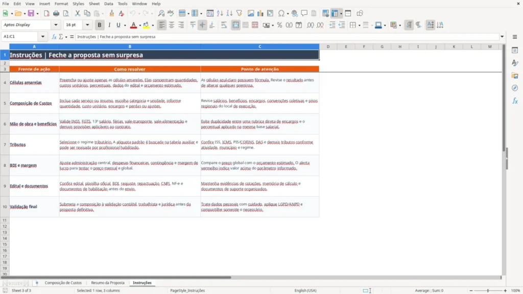Viewport: 523px width, 294px height.
Task: Click the Clone formatting paintbrush icon
Action: click(x=112, y=13)
